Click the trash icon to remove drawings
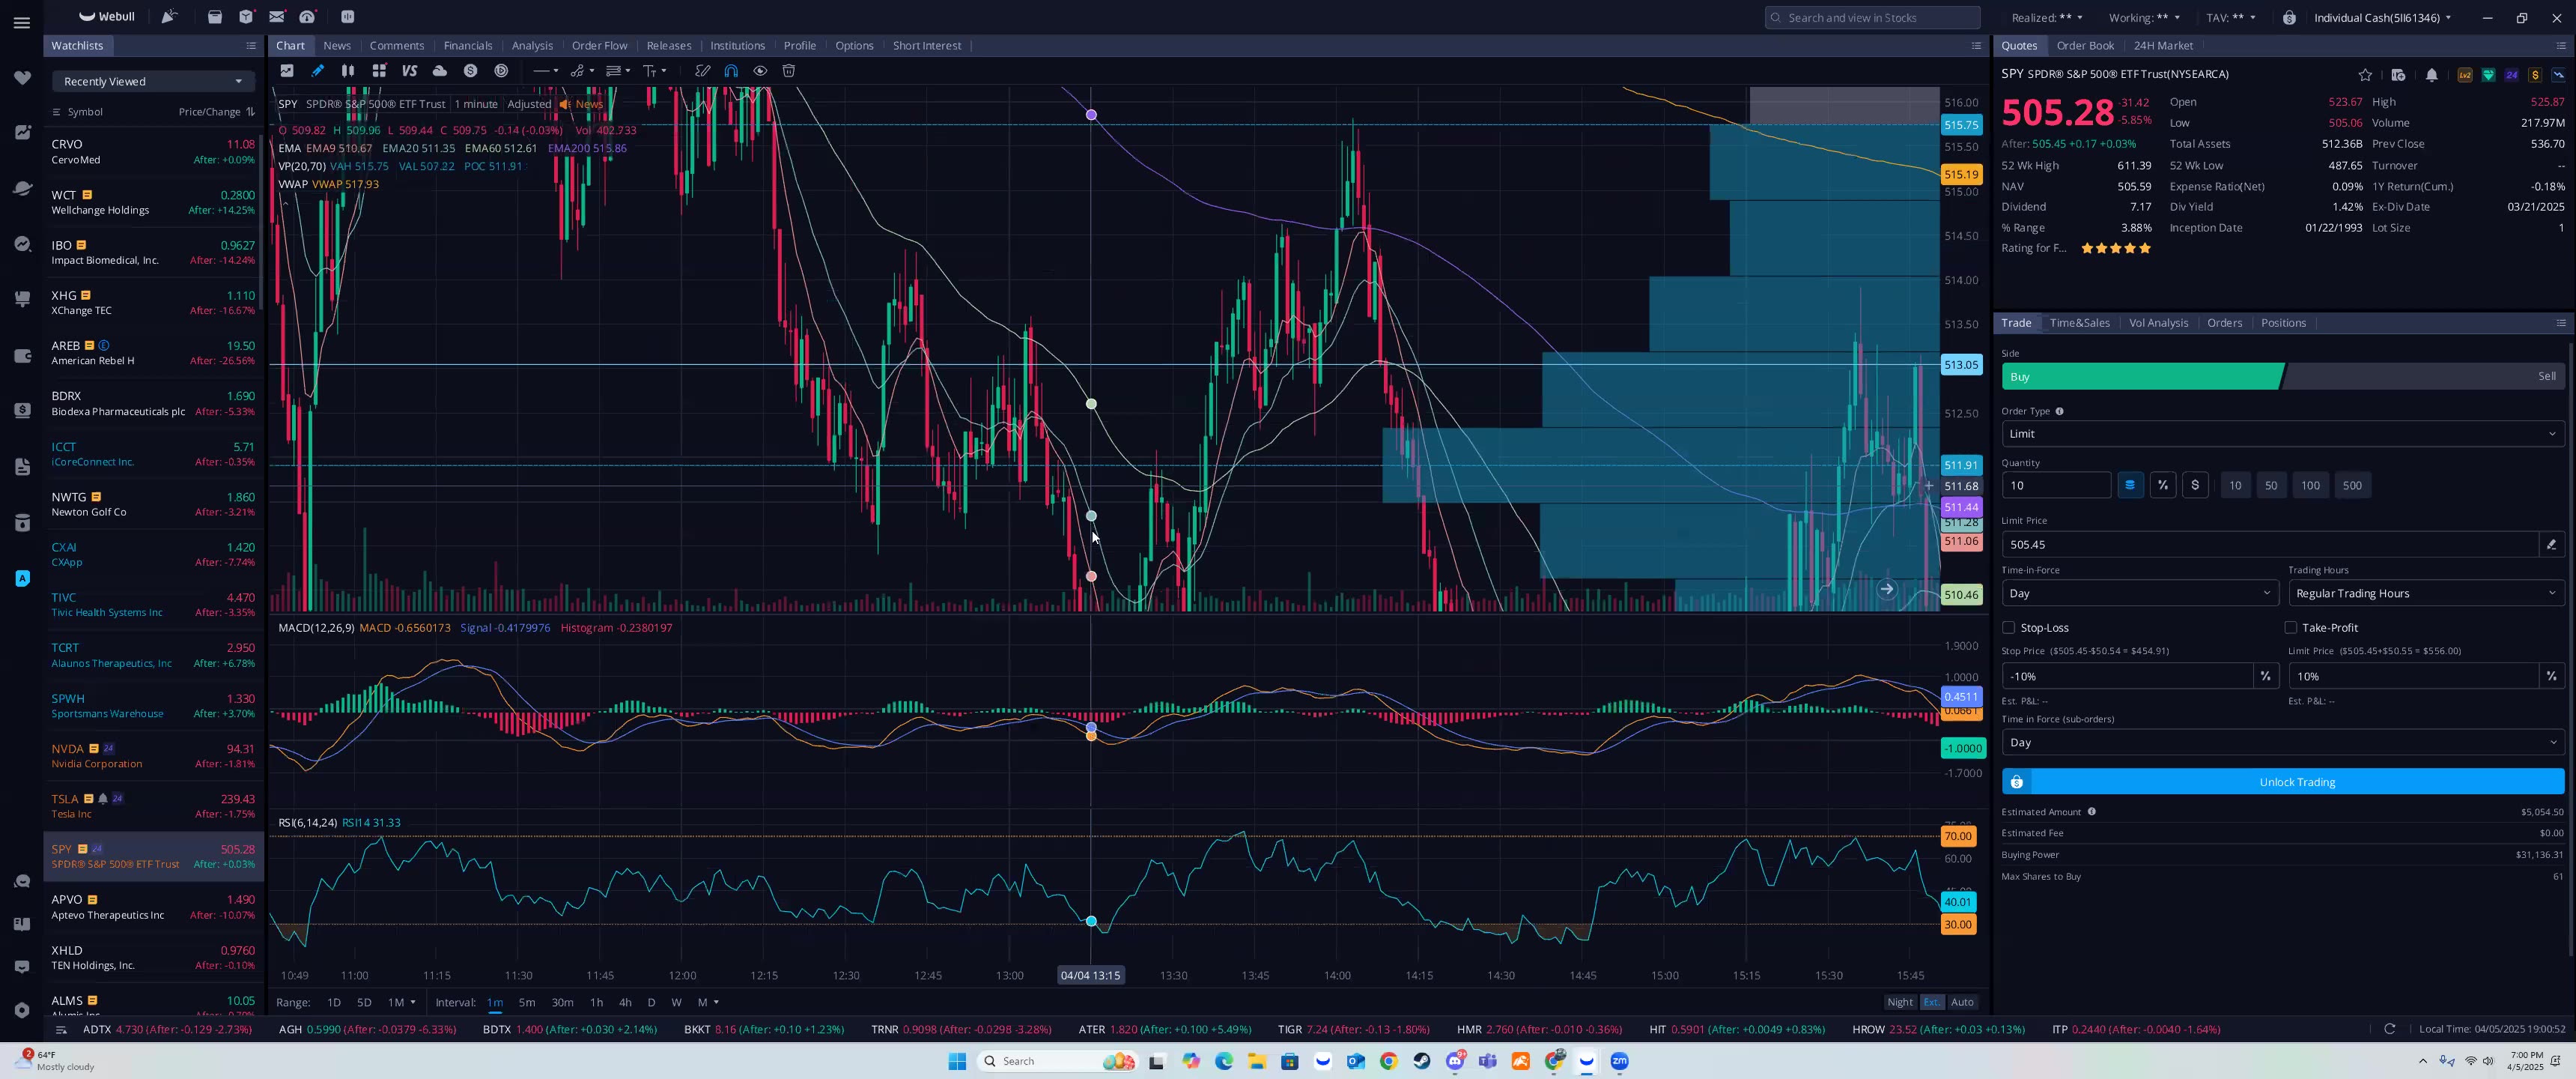This screenshot has height=1079, width=2576. pos(789,70)
